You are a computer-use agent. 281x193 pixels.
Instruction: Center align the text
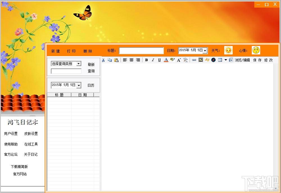[x=131, y=60]
